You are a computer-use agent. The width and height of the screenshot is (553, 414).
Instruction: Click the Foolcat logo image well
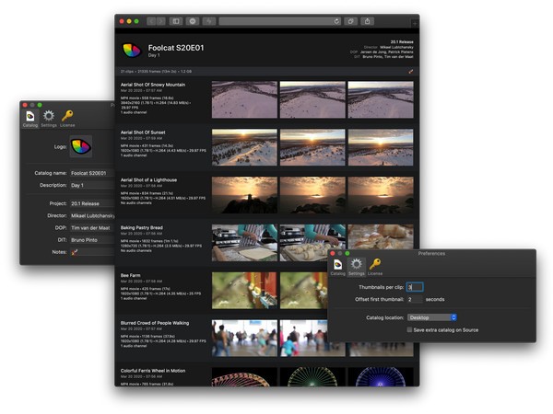[80, 146]
